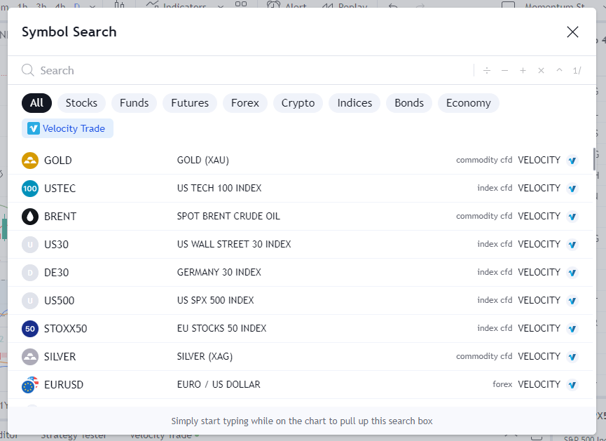Switch to the Crypto filter tab

click(298, 103)
